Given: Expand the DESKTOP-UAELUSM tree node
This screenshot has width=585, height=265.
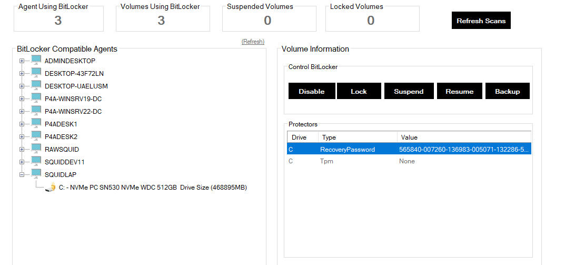Looking at the screenshot, I should pyautogui.click(x=22, y=86).
